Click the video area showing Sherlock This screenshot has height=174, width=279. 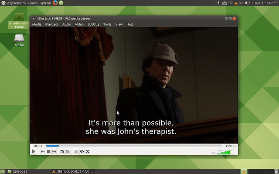click(x=134, y=85)
